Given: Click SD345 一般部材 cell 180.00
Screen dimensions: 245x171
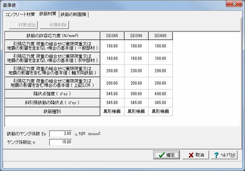Looking at the screenshot, I should (x=112, y=46).
